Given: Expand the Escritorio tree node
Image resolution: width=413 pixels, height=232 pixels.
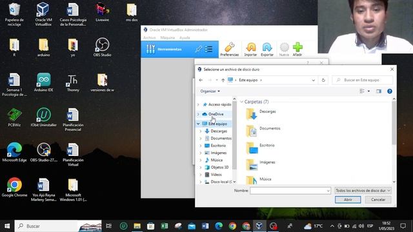Looking at the screenshot, I should tap(201, 146).
